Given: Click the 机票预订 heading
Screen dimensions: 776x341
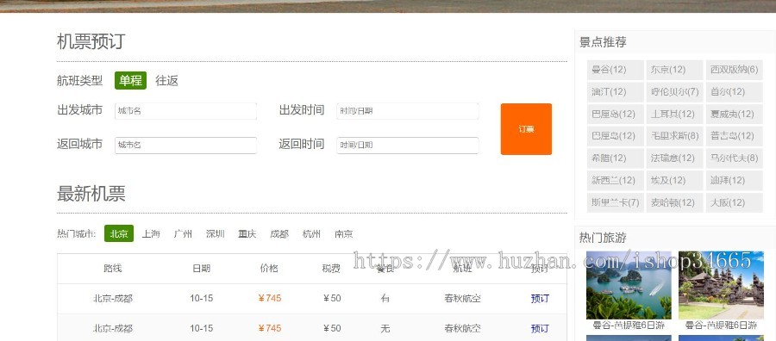Looking at the screenshot, I should (91, 41).
